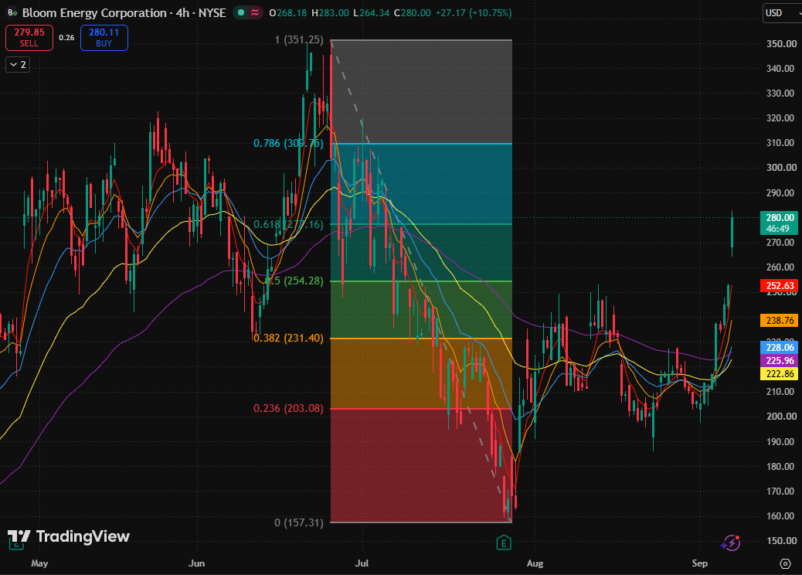Click the purple lightning bolt icon
The height and width of the screenshot is (575, 802).
coord(731,543)
